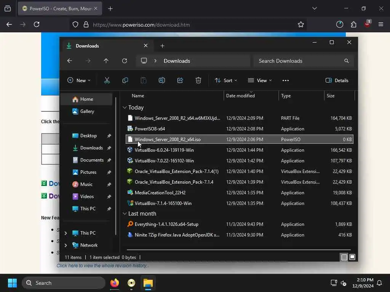The height and width of the screenshot is (292, 390).
Task: Select Gallery in navigation pane
Action: coord(87,111)
